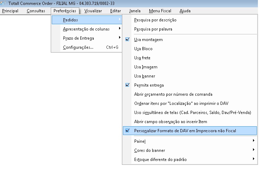Enable Abrir campo observação ao inserir Item

tap(190, 122)
